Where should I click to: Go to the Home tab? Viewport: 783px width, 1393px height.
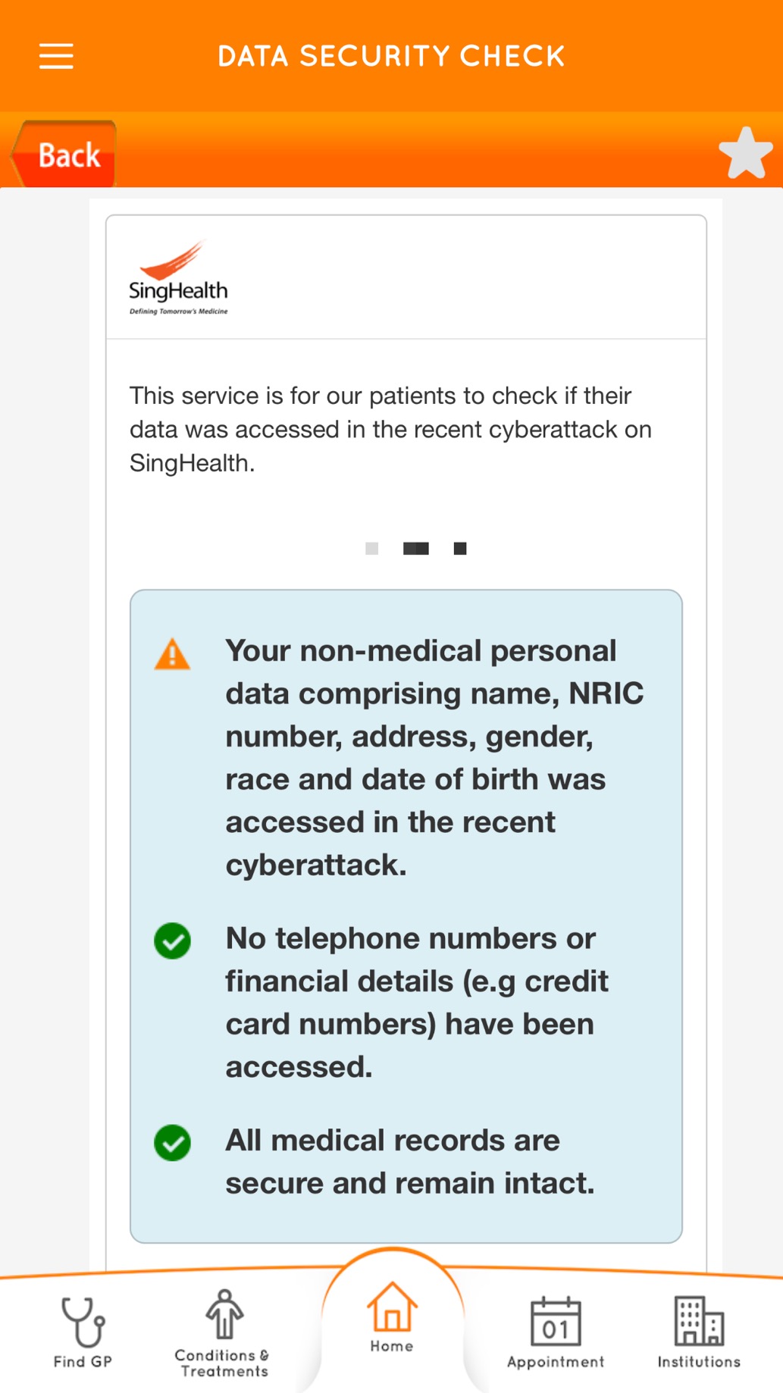click(392, 1319)
